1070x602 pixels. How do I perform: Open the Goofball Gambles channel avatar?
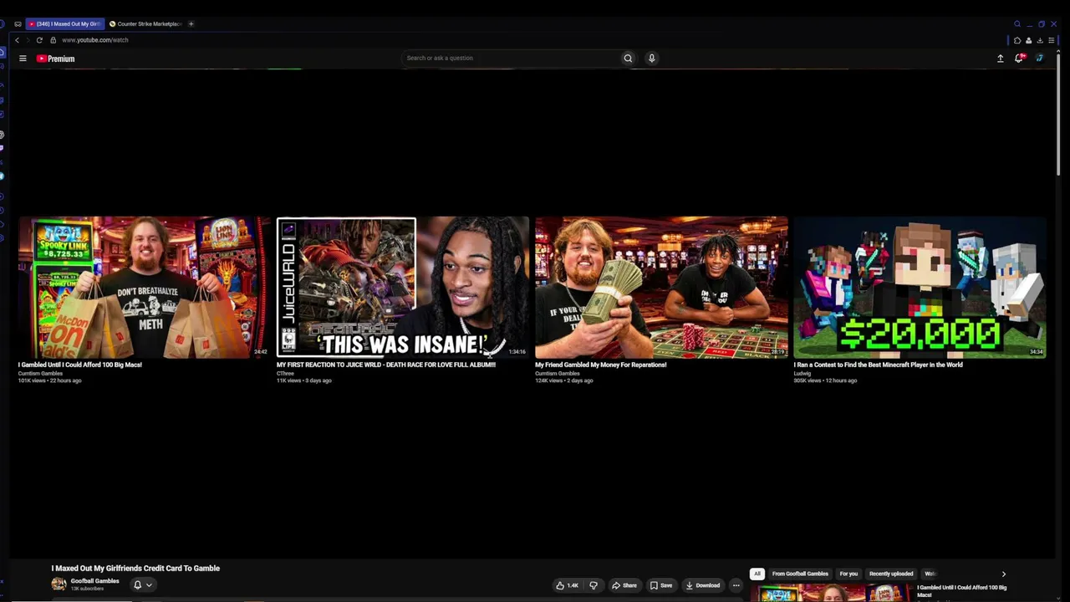59,584
